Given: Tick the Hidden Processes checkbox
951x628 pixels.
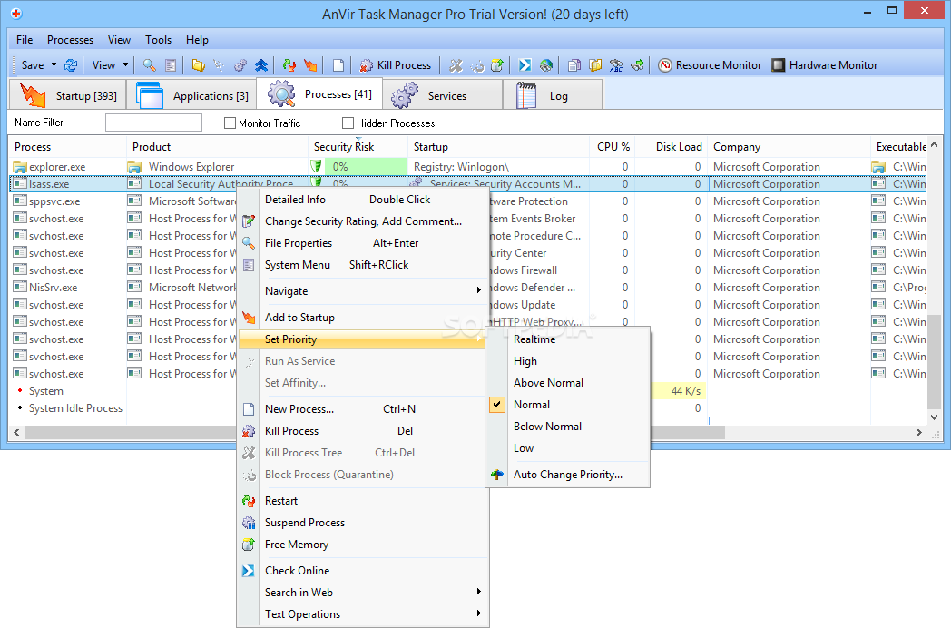Looking at the screenshot, I should click(x=348, y=123).
